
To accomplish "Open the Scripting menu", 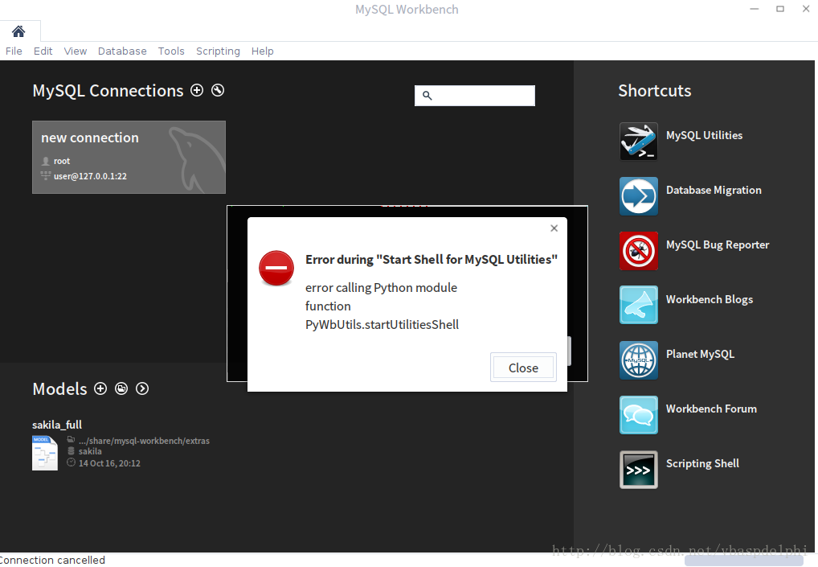I will 218,51.
